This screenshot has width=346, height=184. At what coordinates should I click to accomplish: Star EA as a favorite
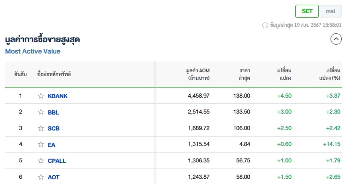pyautogui.click(x=40, y=144)
